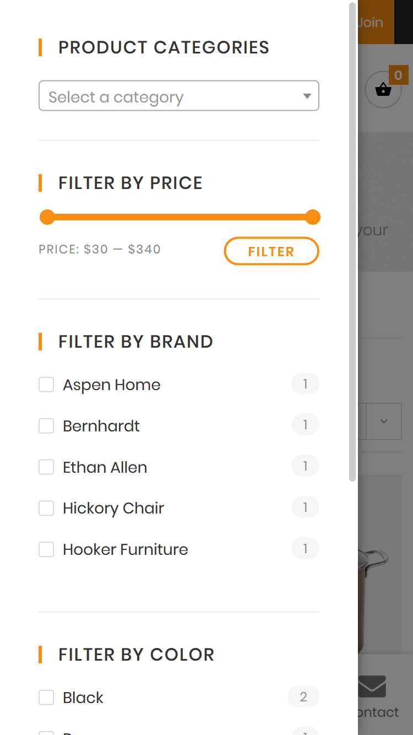Enable the Hickory Chair filter checkbox
Image resolution: width=413 pixels, height=735 pixels.
tap(46, 508)
